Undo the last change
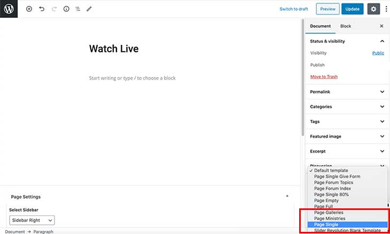Screen dimensions: 390x234 (x=42, y=9)
